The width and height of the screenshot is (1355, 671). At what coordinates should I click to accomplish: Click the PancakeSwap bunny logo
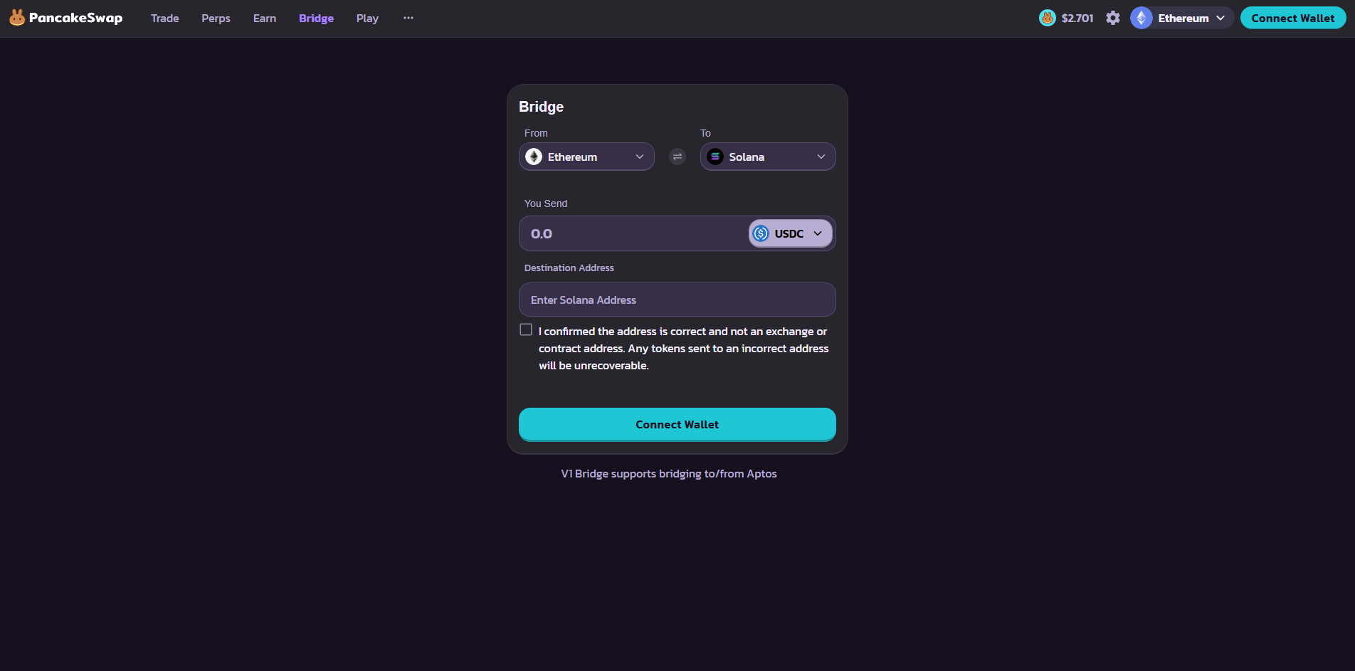pyautogui.click(x=17, y=18)
